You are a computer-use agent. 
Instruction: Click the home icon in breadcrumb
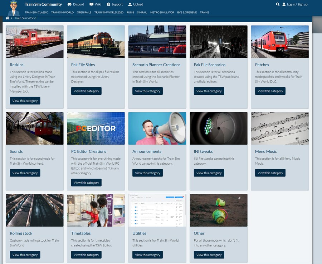8,18
